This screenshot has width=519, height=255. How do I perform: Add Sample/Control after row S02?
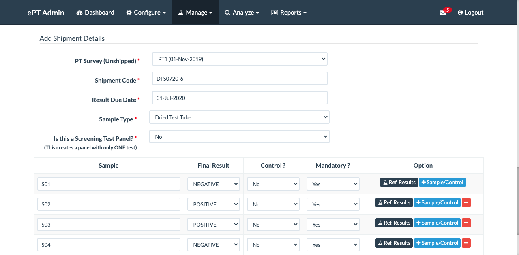pos(437,202)
